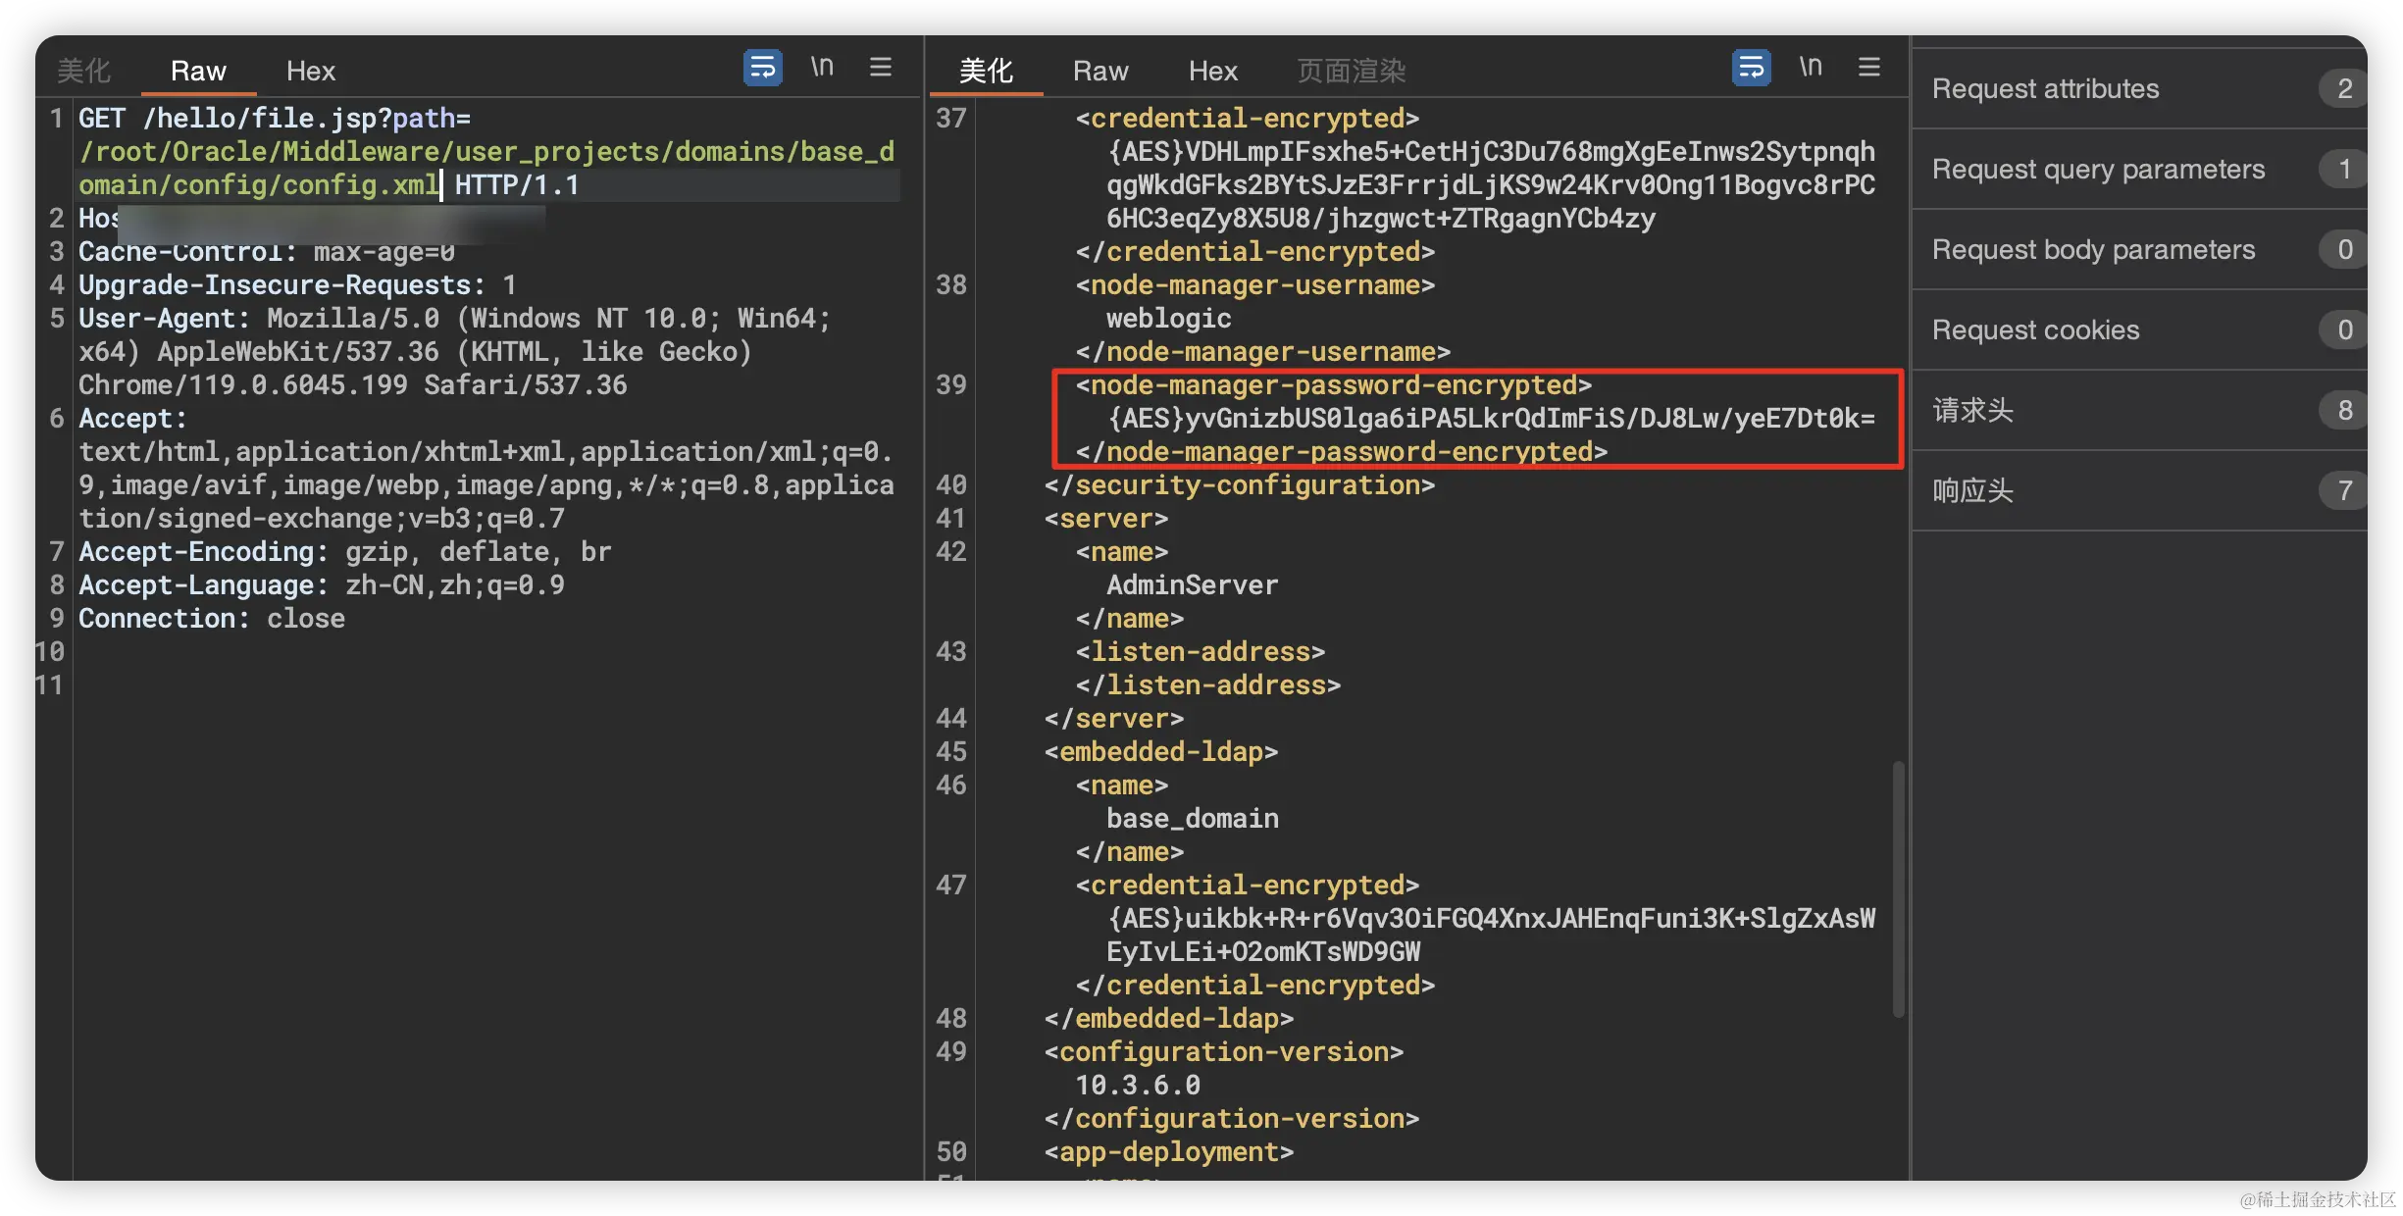Viewport: 2403px width, 1216px height.
Task: Toggle word wrap icon in response panel
Action: click(x=1751, y=68)
